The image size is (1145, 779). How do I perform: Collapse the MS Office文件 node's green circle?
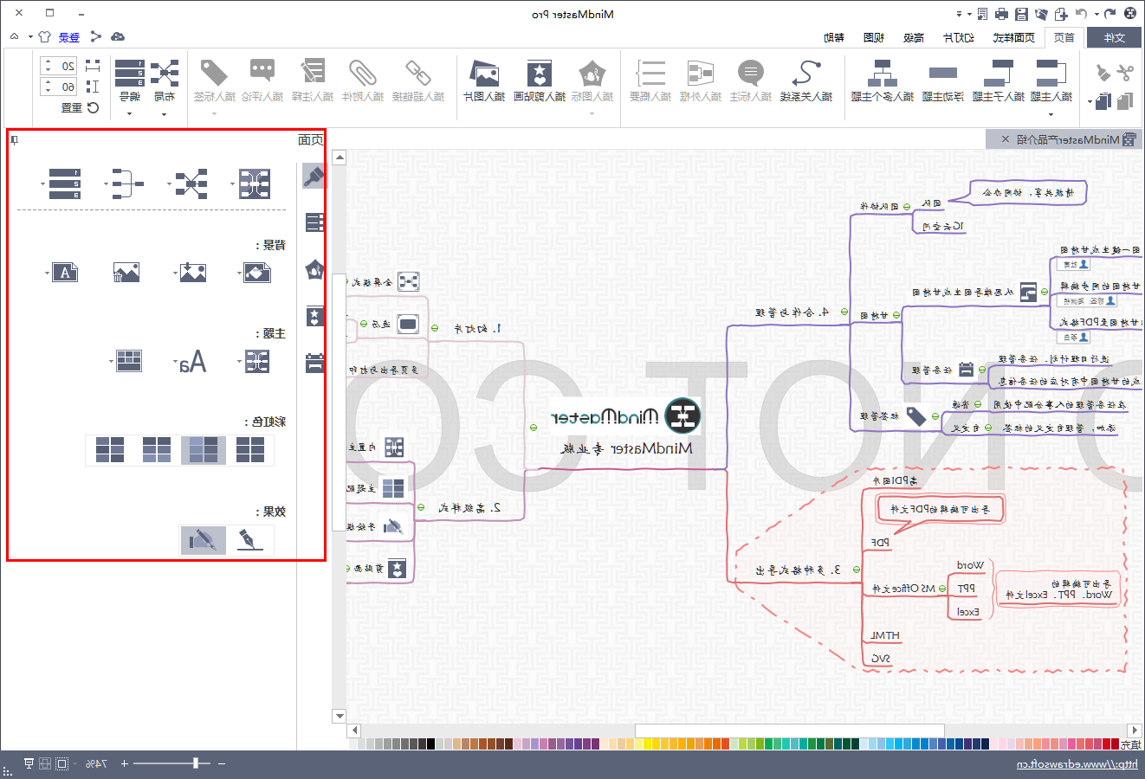point(942,589)
